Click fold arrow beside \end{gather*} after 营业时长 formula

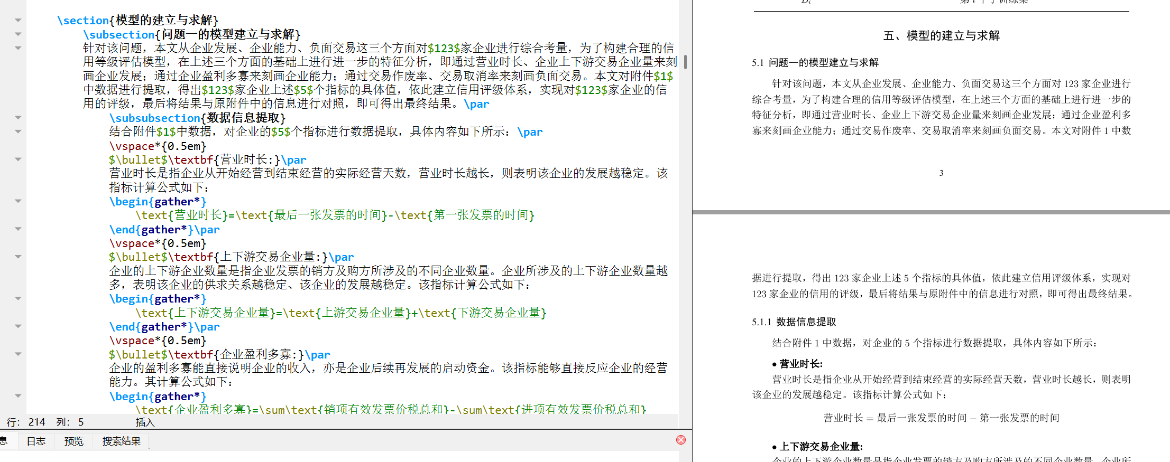pyautogui.click(x=18, y=229)
